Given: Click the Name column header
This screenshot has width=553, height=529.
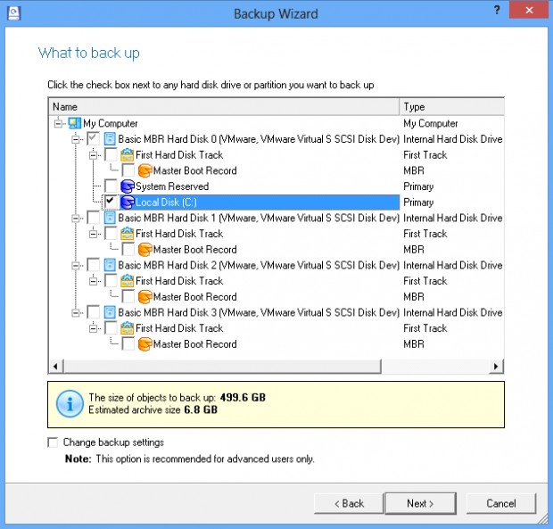Looking at the screenshot, I should click(224, 107).
